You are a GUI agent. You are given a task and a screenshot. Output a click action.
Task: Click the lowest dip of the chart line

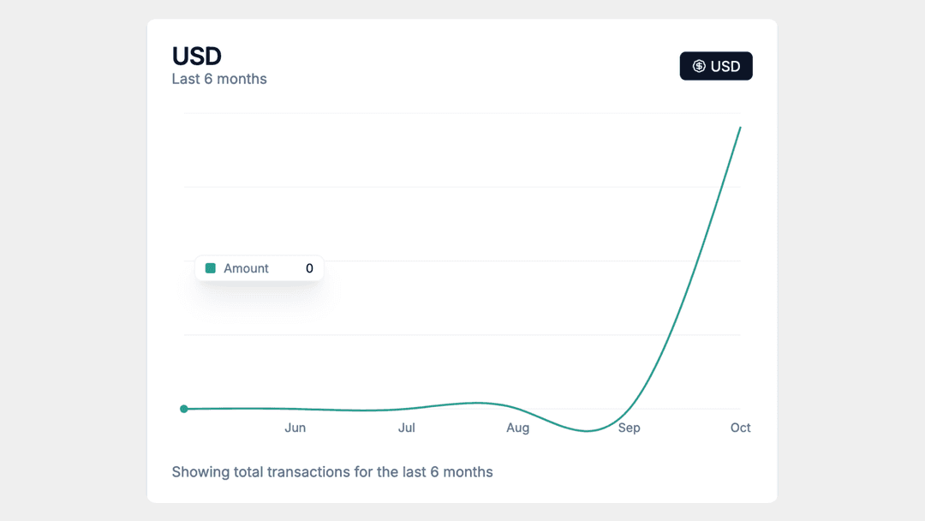(x=587, y=430)
